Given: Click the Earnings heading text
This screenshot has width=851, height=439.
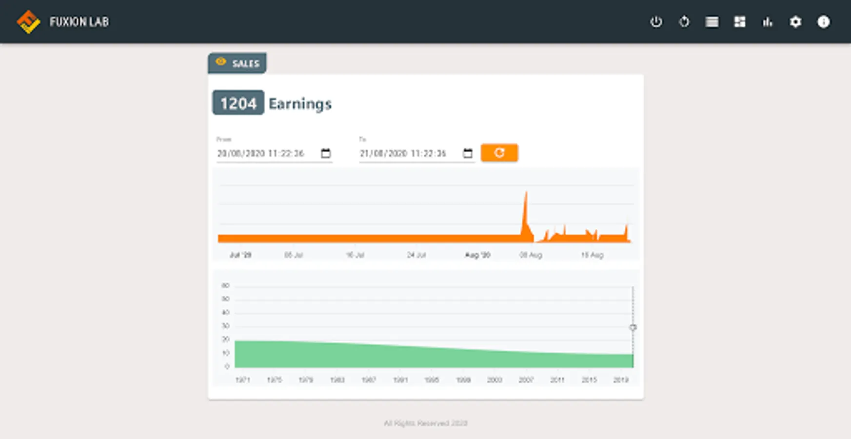Looking at the screenshot, I should [x=300, y=104].
